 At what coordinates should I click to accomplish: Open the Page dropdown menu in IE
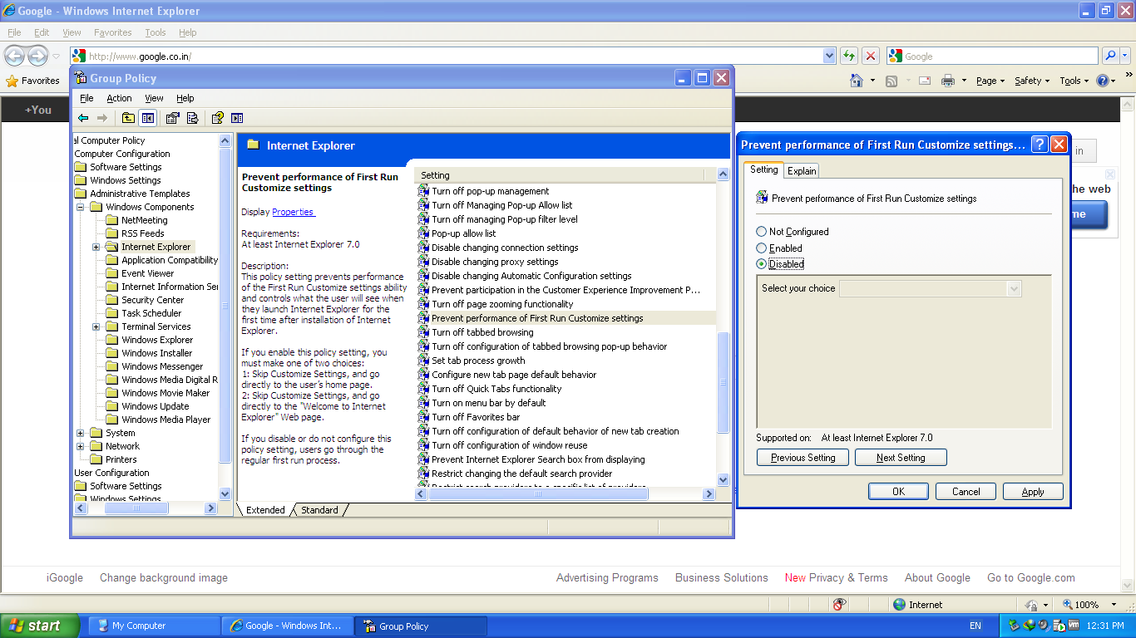(x=990, y=81)
